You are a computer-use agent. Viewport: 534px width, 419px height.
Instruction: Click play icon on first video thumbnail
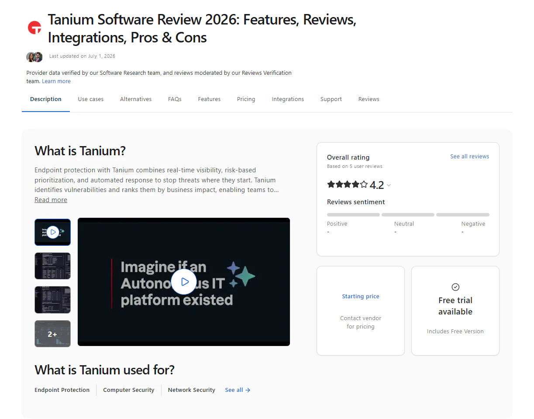(52, 232)
